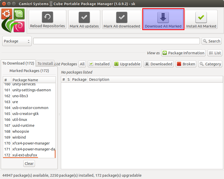Focus the package search text field

click(116, 41)
